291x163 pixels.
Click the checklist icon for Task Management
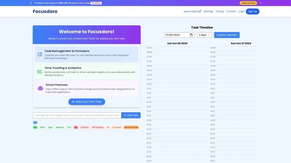[40, 54]
